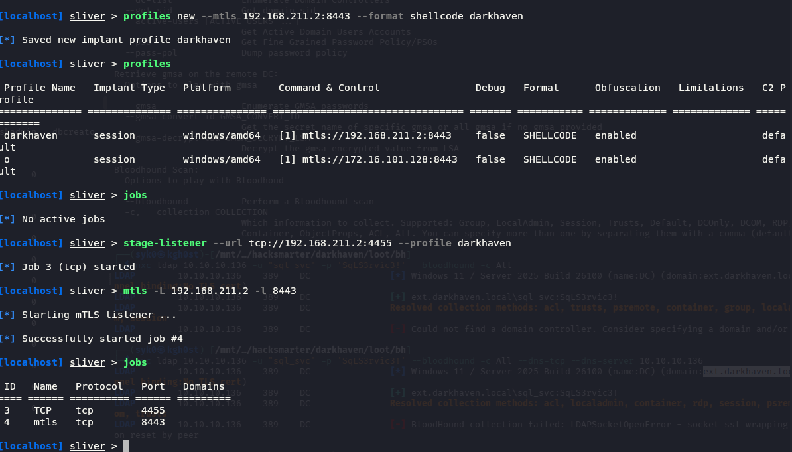Click the 'Protocol' header in jobs table
This screenshot has height=452, width=792.
coord(99,387)
